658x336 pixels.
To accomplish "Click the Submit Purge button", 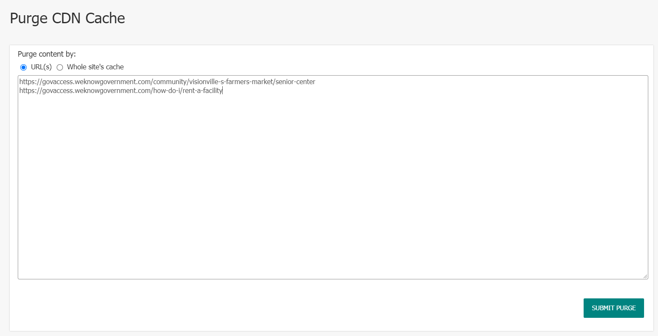I will click(614, 308).
